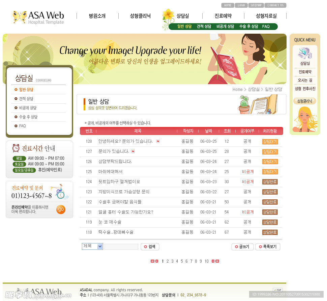Jump to the first page using double-left arrow
The image size is (327, 301).
point(152,261)
